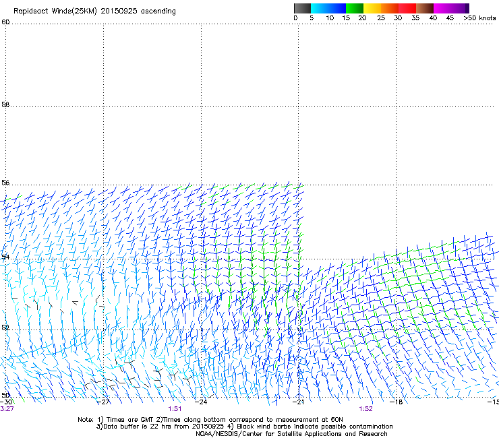
Task: Click the purple time label '1:51'
Action: click(175, 409)
